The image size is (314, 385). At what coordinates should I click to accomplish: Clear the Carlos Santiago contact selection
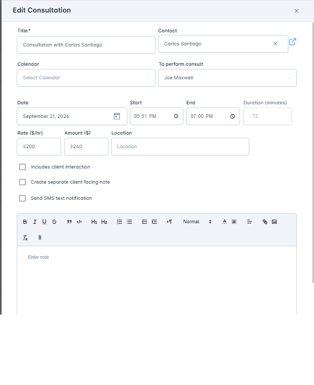275,44
